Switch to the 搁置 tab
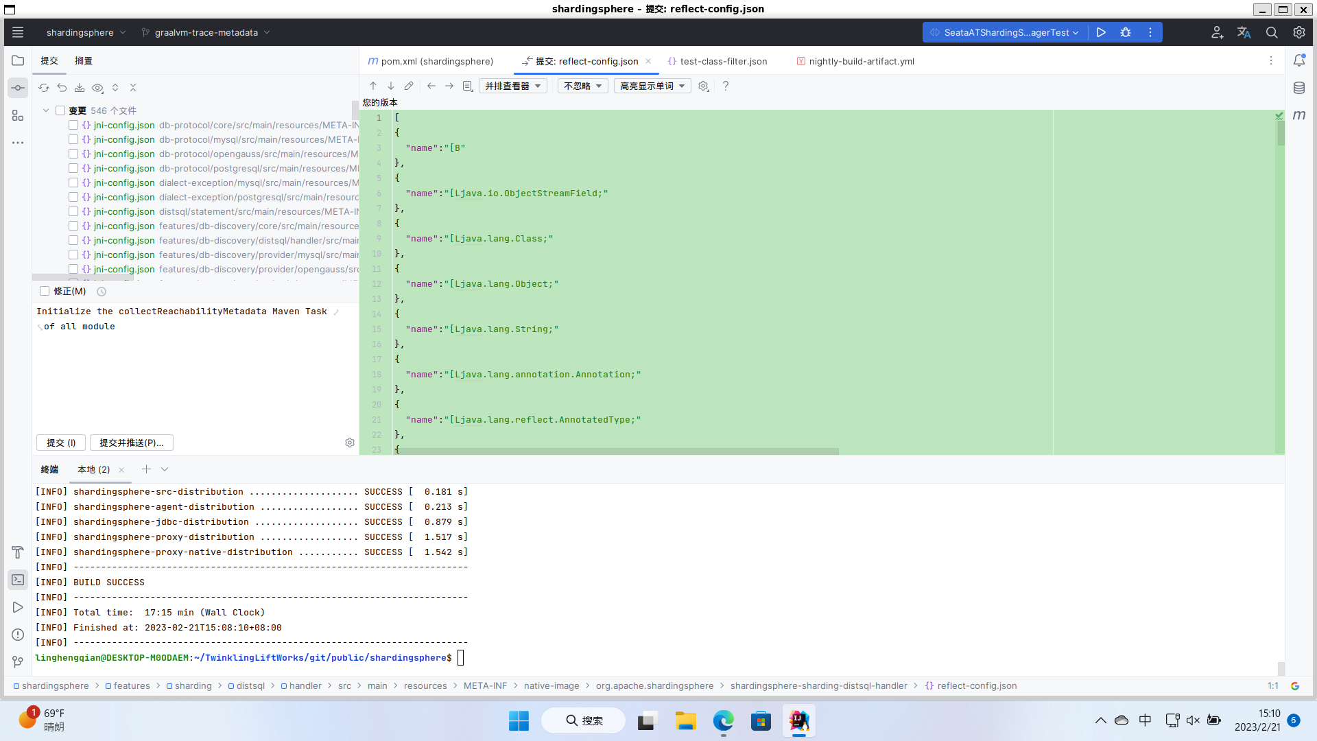Viewport: 1317px width, 741px height. pyautogui.click(x=84, y=60)
